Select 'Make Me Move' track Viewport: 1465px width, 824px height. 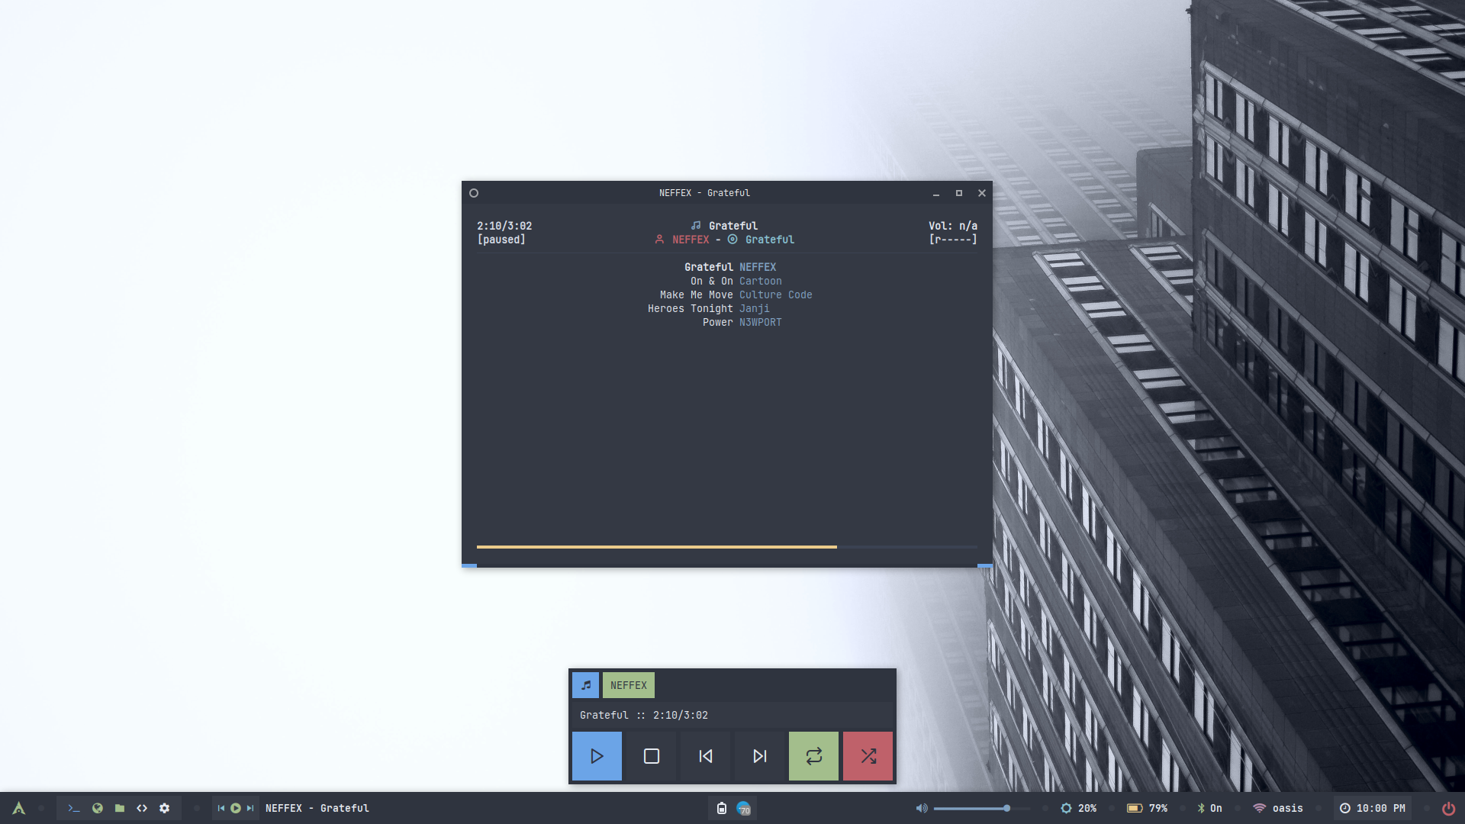click(x=696, y=295)
